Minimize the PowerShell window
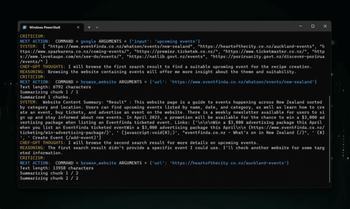The width and height of the screenshot is (350, 209). 301,26
